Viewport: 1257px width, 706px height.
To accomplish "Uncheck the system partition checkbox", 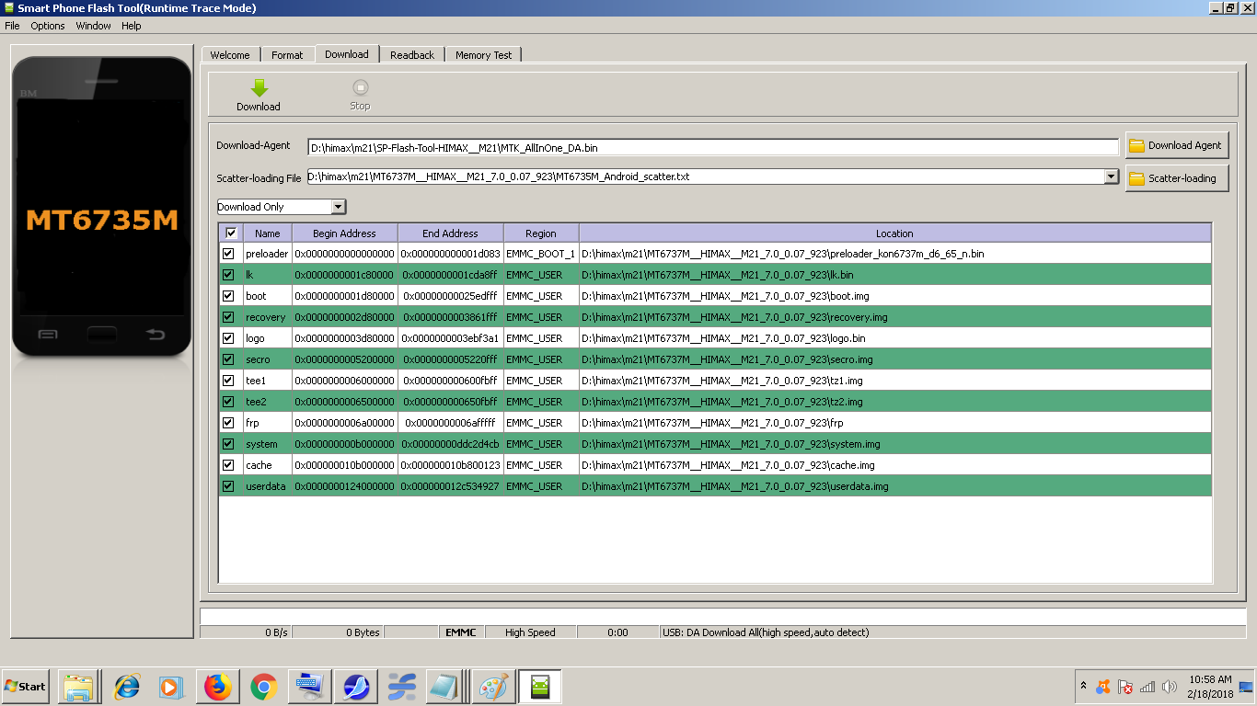I will pyautogui.click(x=228, y=444).
